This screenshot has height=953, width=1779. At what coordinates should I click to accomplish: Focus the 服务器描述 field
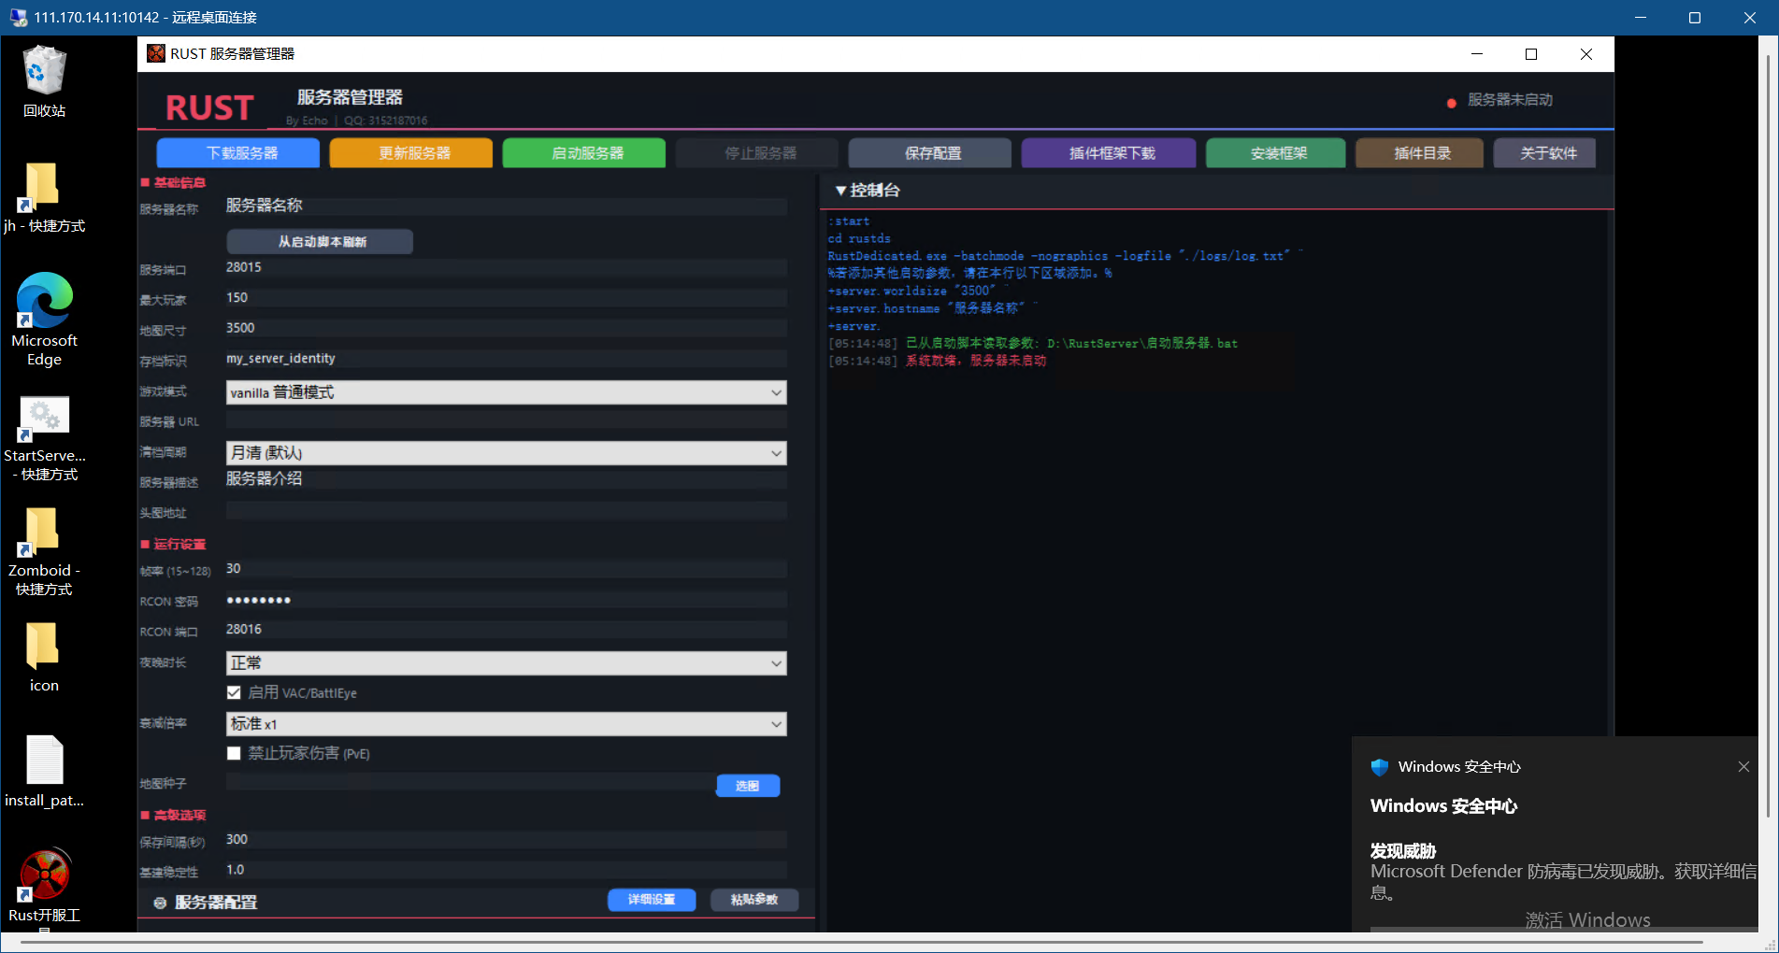(506, 480)
